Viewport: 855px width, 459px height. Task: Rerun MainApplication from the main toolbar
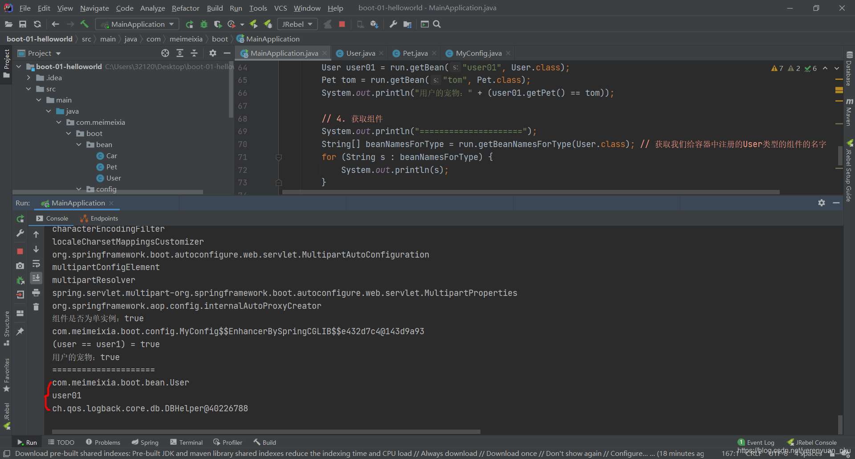190,24
